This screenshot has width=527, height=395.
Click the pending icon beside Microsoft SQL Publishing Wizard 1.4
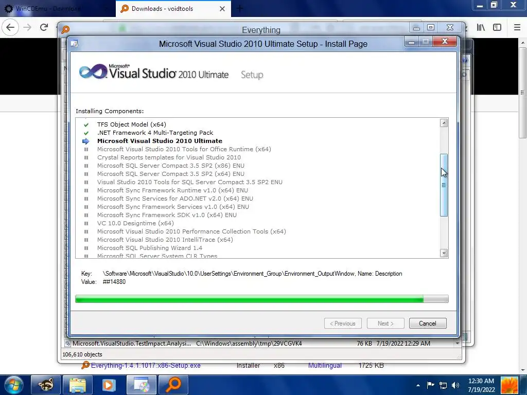pyautogui.click(x=86, y=248)
